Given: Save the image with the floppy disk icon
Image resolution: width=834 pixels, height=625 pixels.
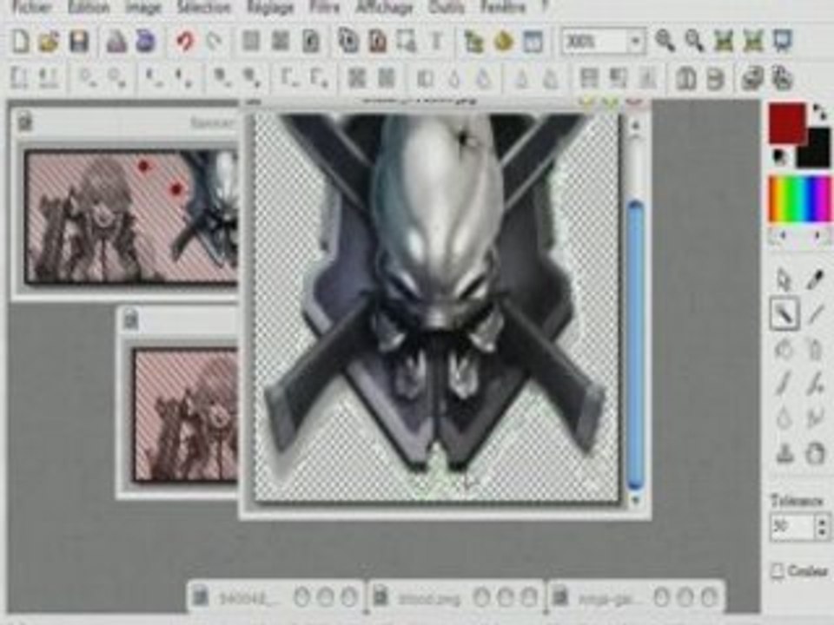Looking at the screenshot, I should [79, 42].
